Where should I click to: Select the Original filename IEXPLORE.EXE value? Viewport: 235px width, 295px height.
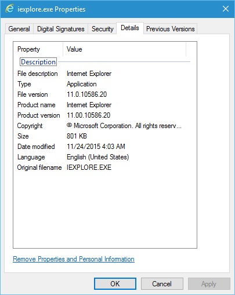point(89,167)
